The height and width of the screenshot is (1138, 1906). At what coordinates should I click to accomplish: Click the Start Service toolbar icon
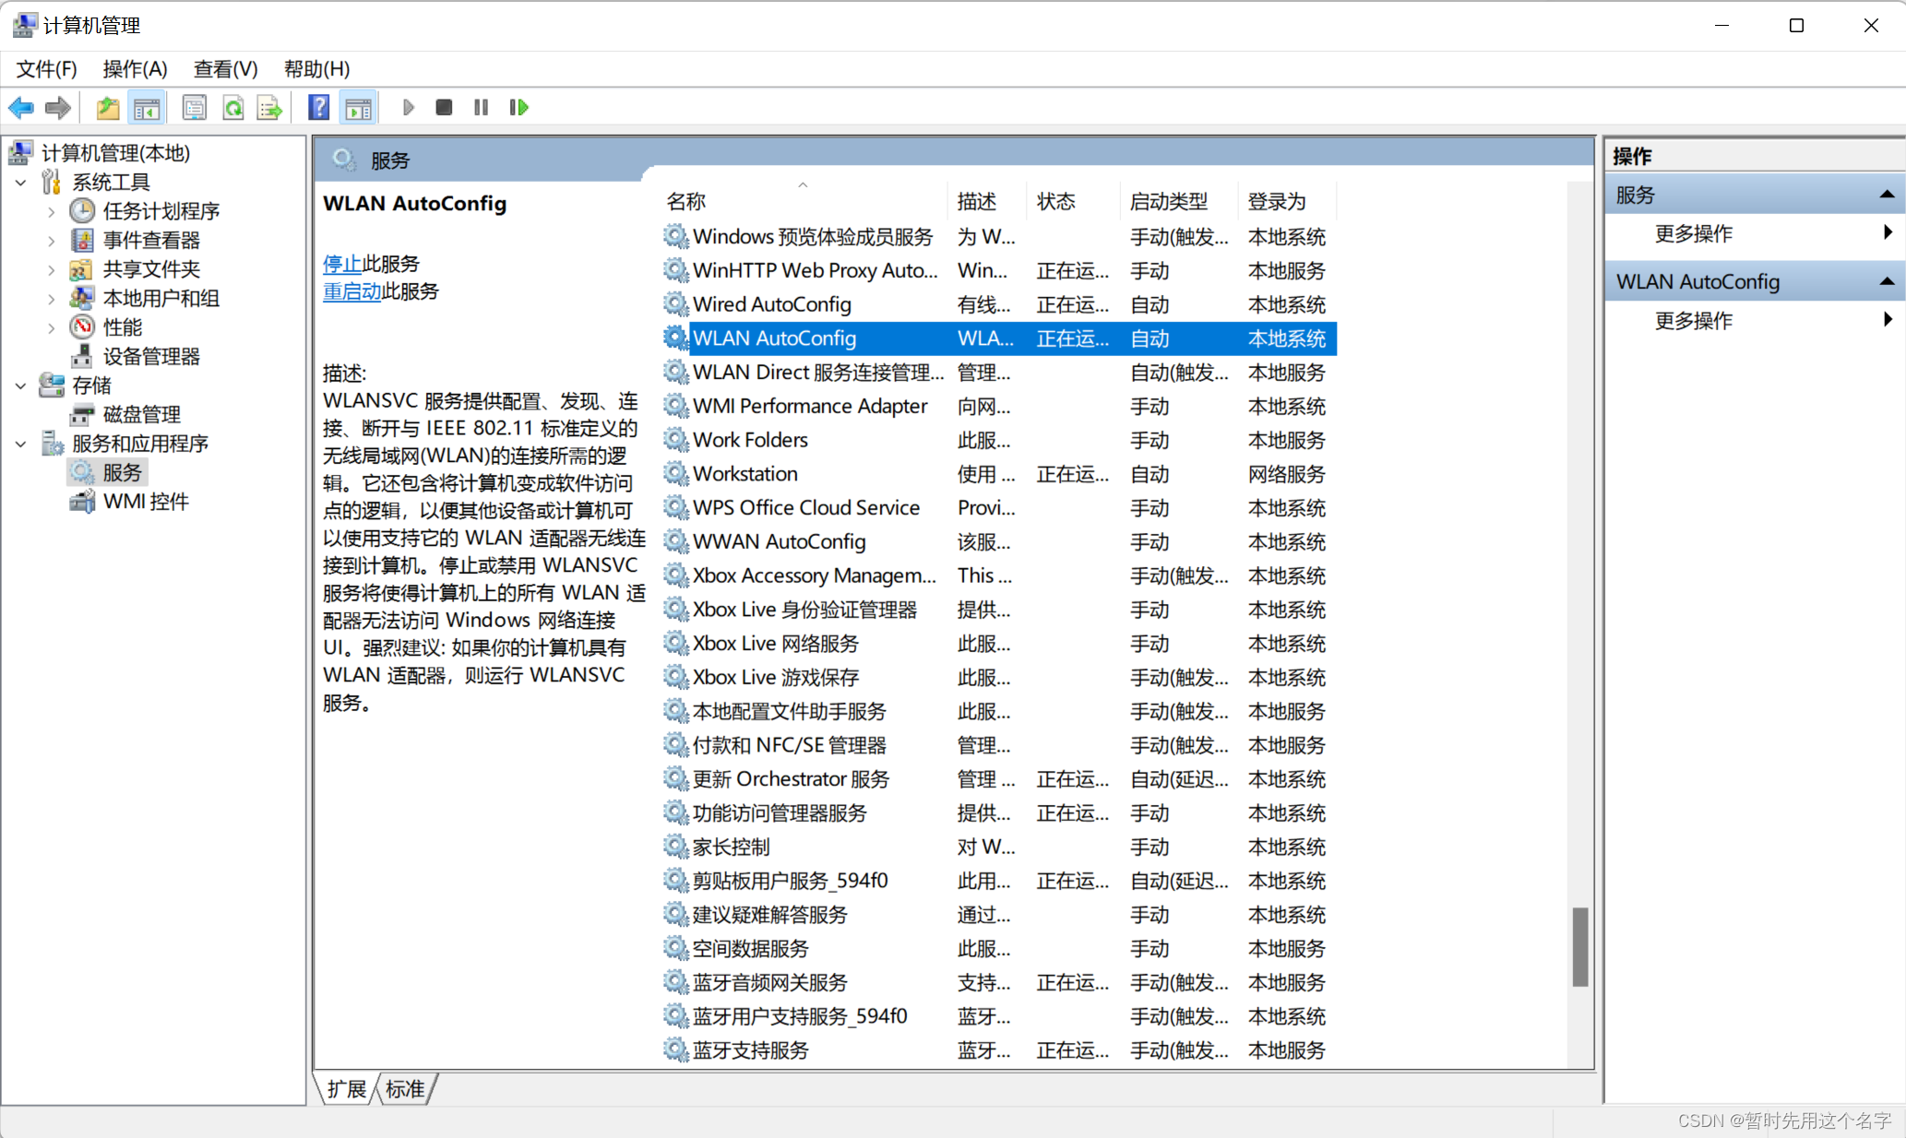tap(409, 107)
